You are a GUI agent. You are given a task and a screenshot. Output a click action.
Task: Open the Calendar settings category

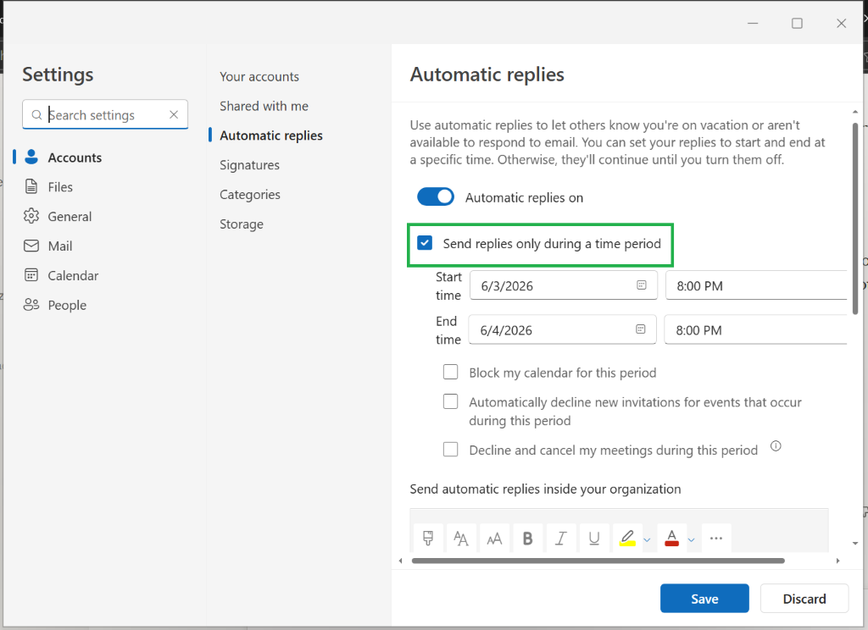point(73,275)
